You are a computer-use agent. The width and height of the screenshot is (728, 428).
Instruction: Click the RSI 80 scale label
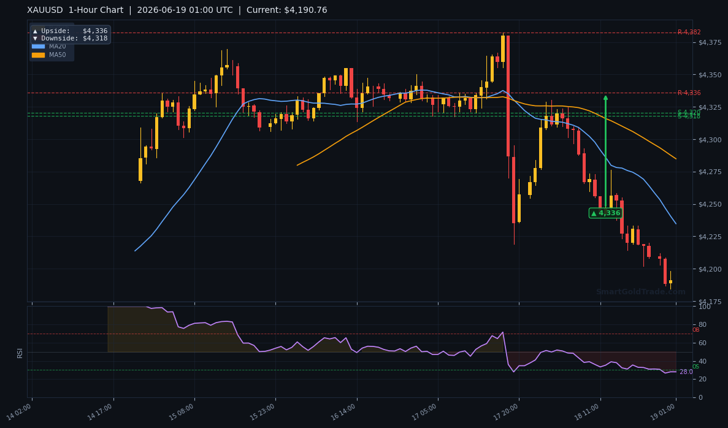[702, 325]
